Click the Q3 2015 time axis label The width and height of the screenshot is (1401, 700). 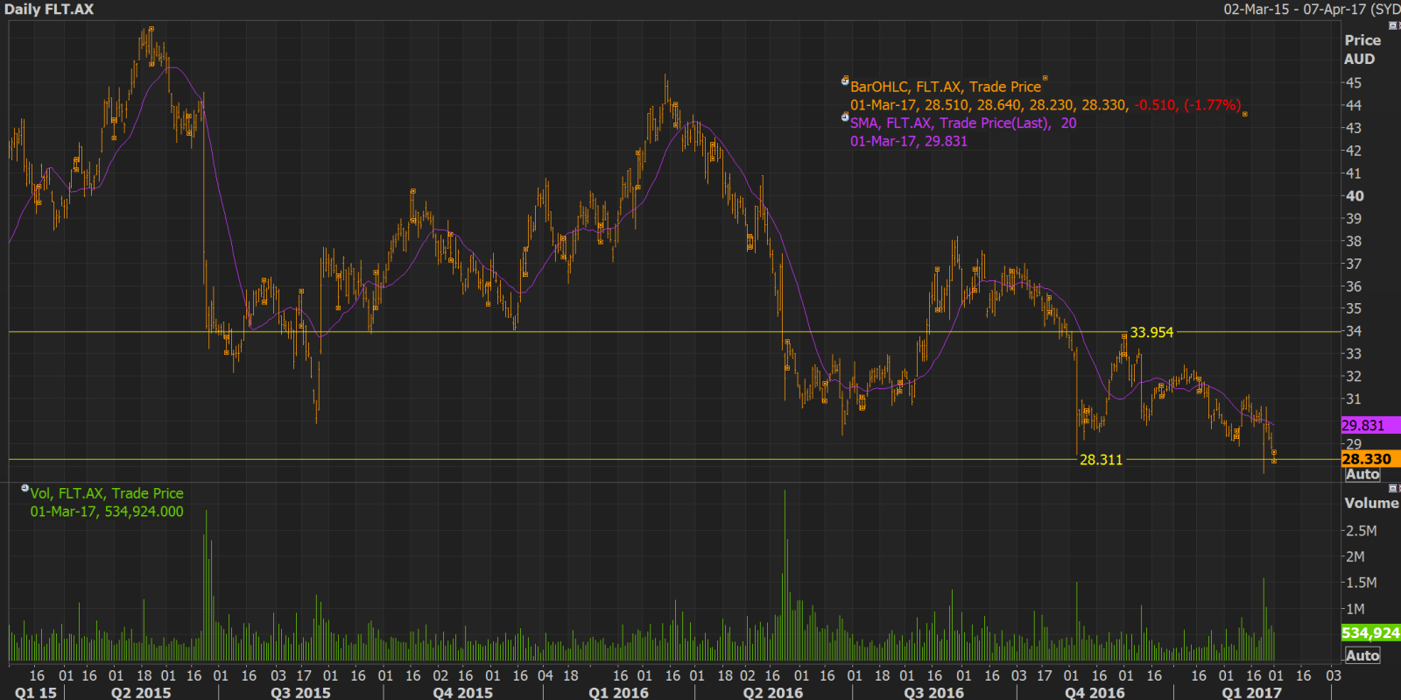click(x=300, y=692)
